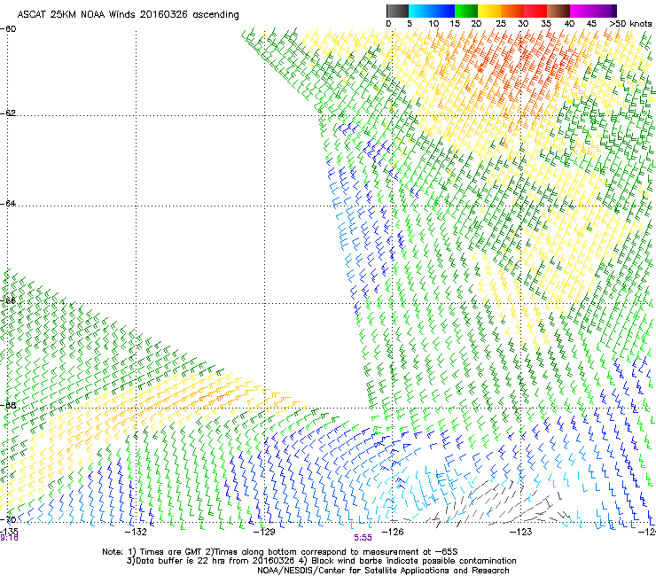Click the brown 35-40 knots legend swatch
The width and height of the screenshot is (656, 576).
(x=558, y=11)
